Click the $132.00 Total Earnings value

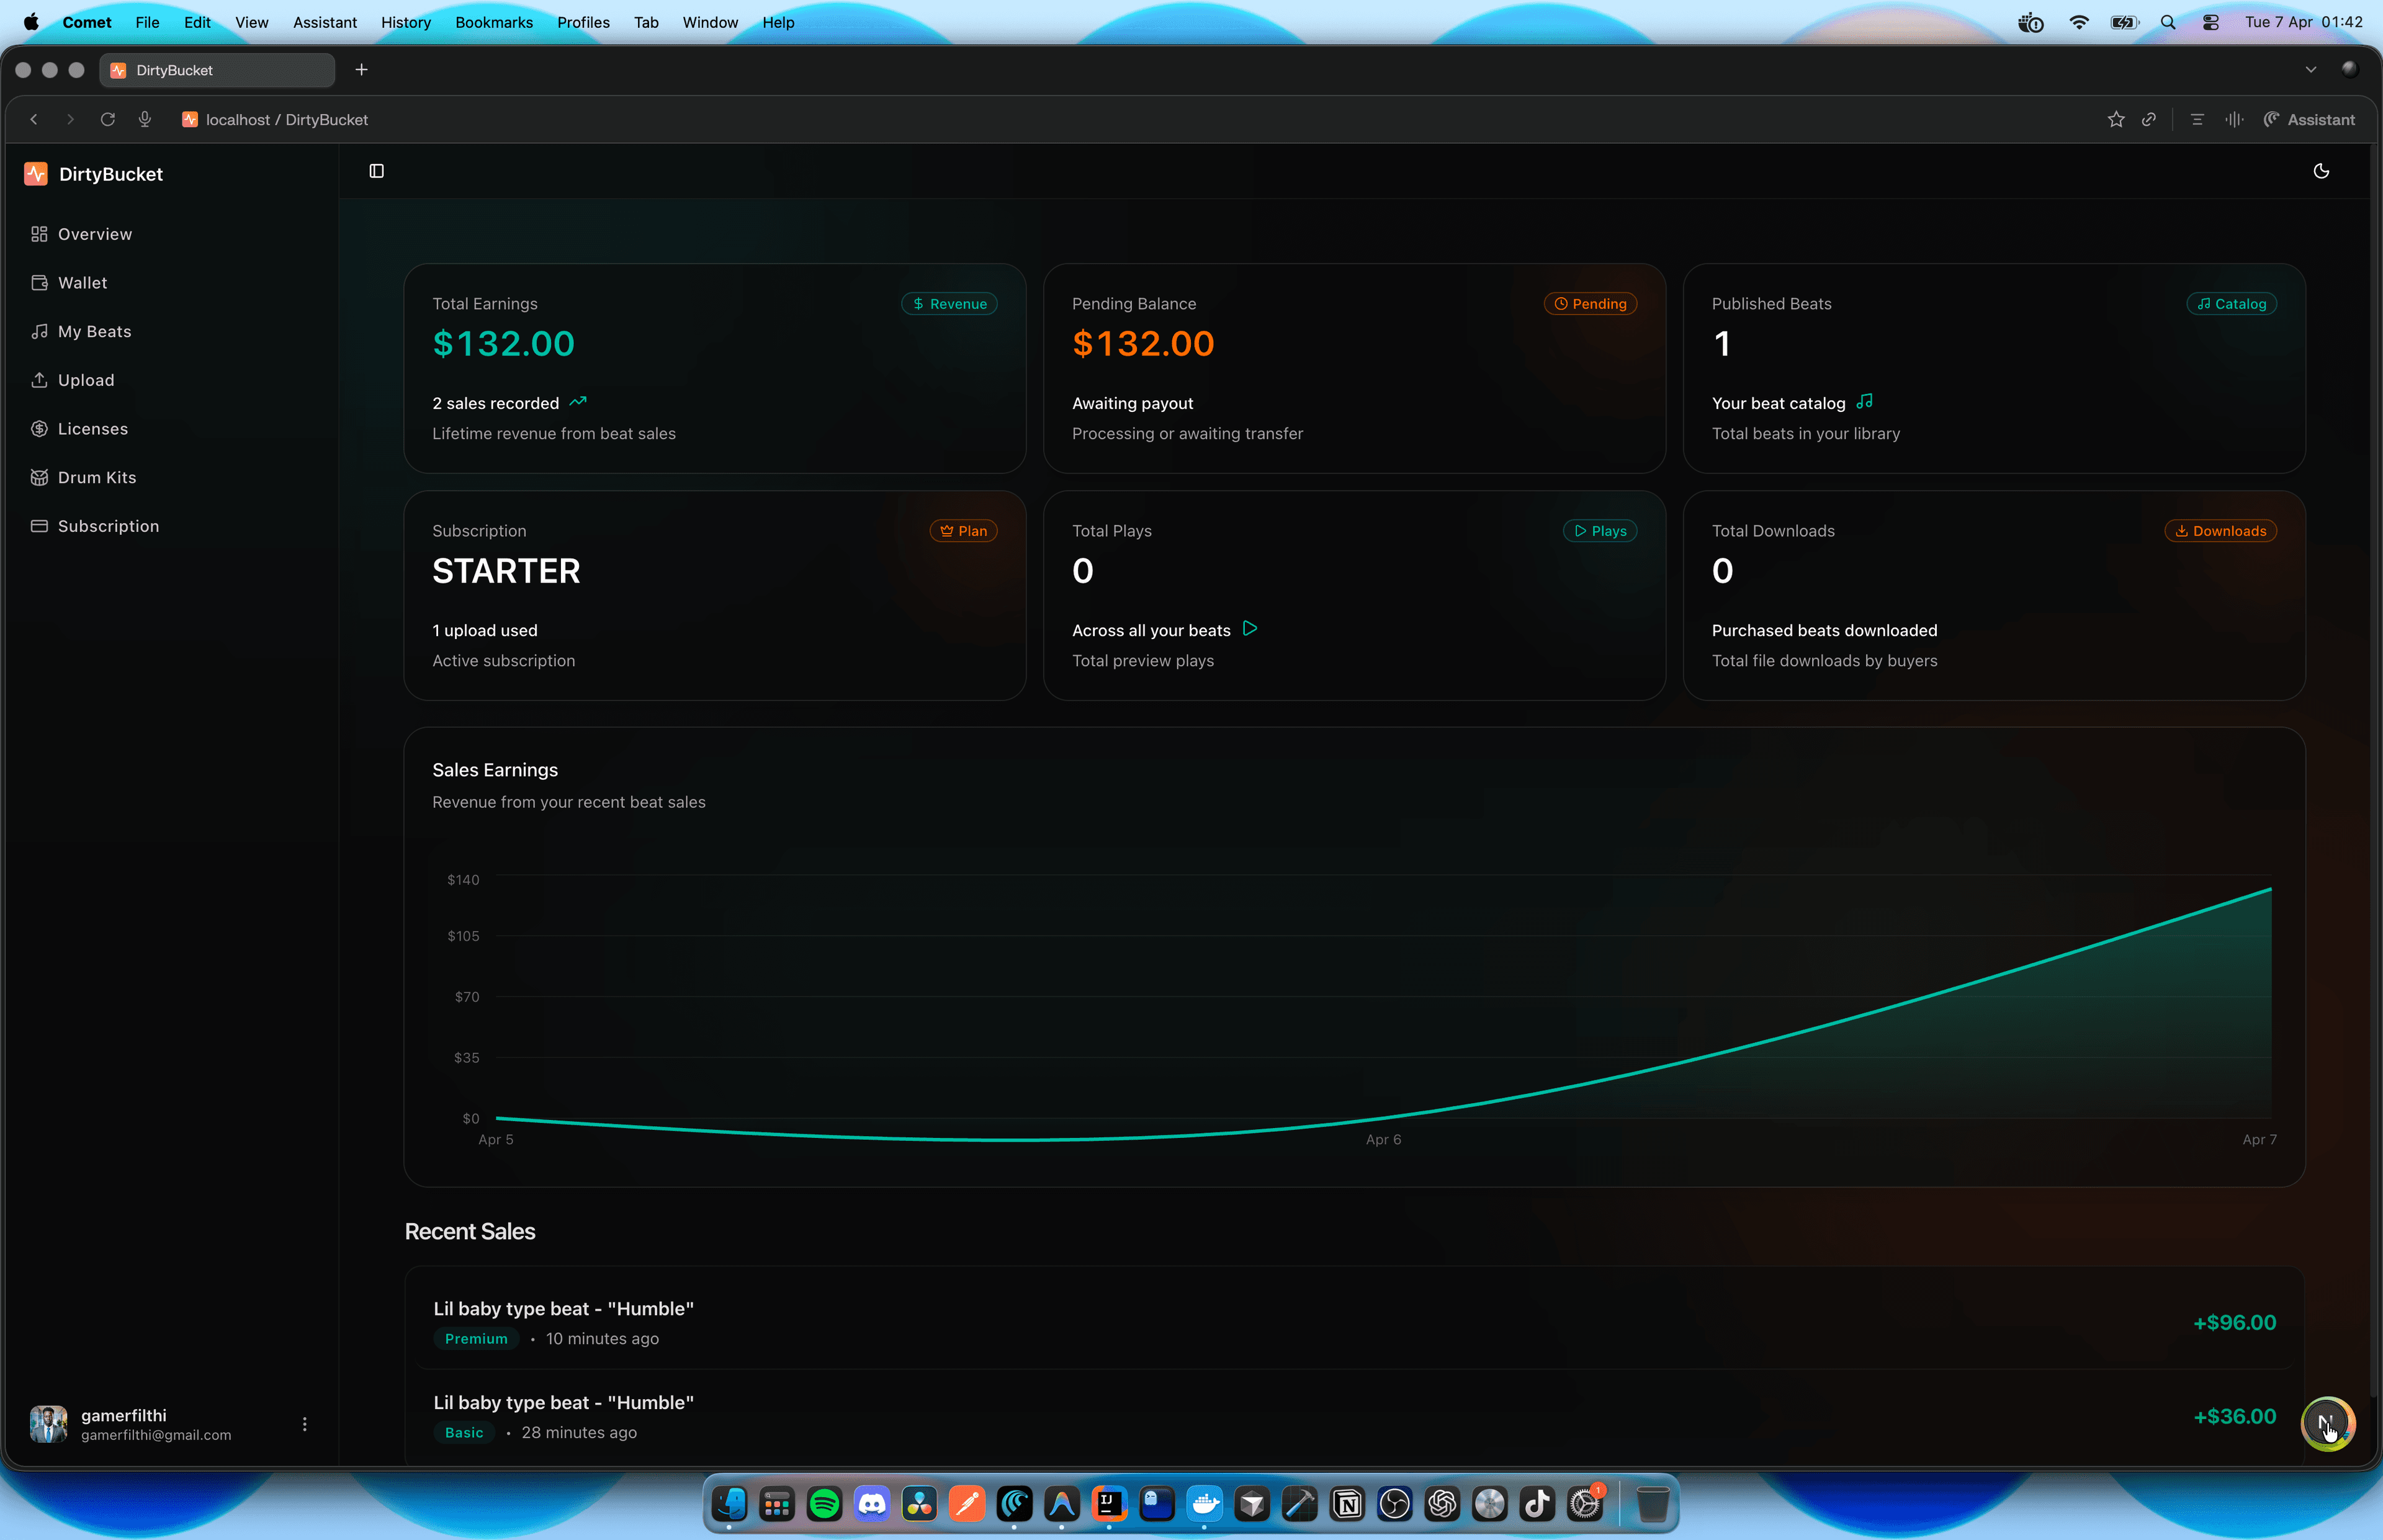click(x=503, y=344)
